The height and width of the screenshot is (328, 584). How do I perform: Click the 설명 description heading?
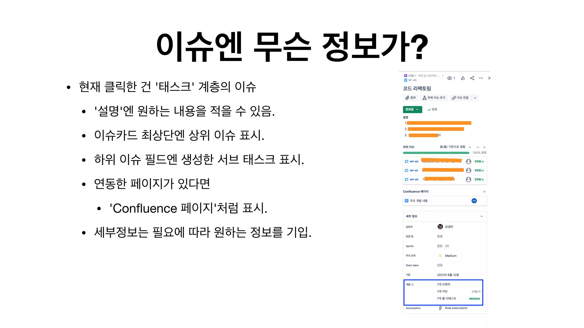405,117
